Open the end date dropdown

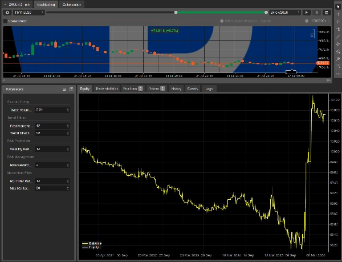click(285, 13)
